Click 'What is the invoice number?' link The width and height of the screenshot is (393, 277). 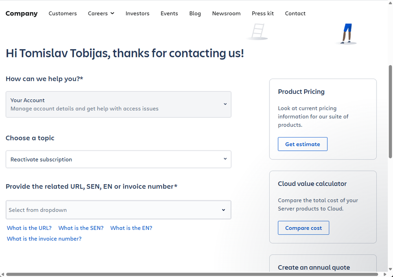[44, 238]
